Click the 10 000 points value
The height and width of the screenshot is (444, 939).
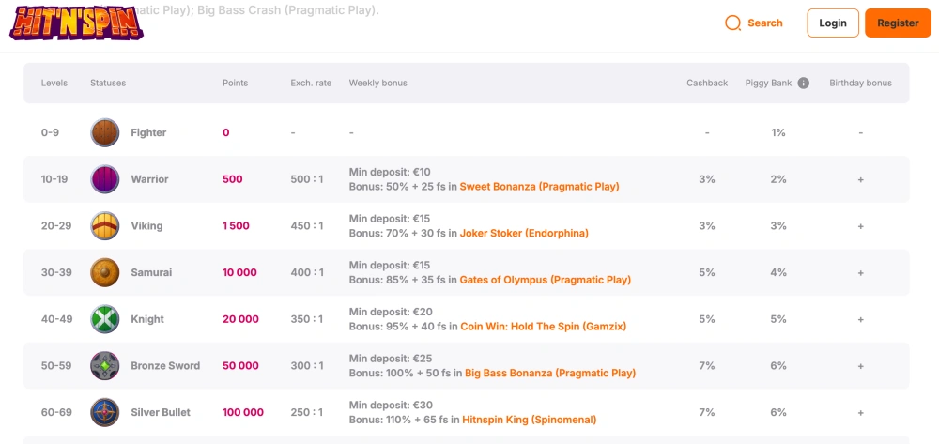coord(239,273)
